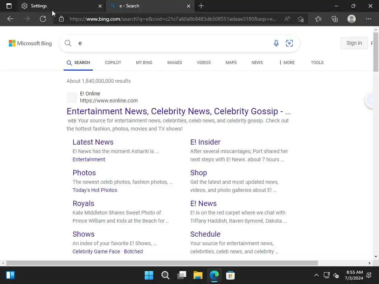Viewport: 379px width, 284px height.
Task: Open Entertainment News, Celebrity News result
Action: pyautogui.click(x=179, y=111)
